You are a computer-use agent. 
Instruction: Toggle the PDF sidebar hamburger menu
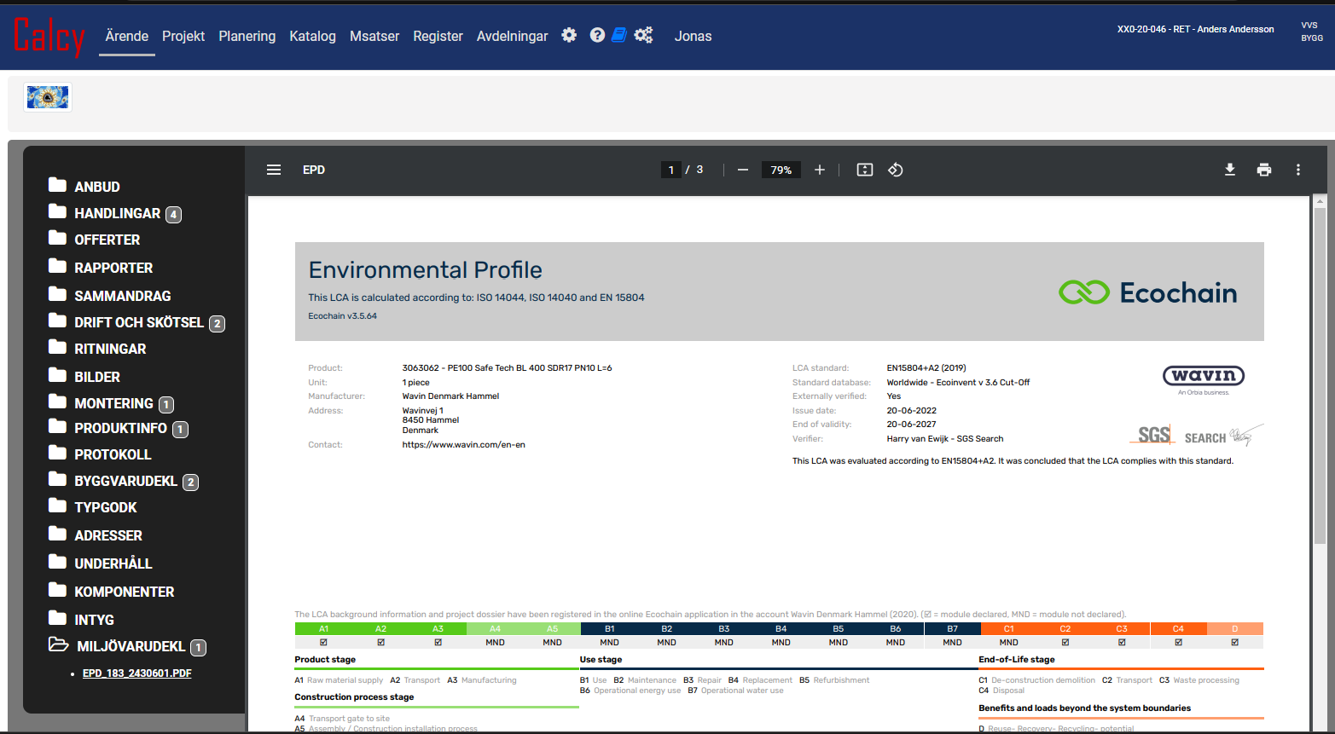point(274,170)
